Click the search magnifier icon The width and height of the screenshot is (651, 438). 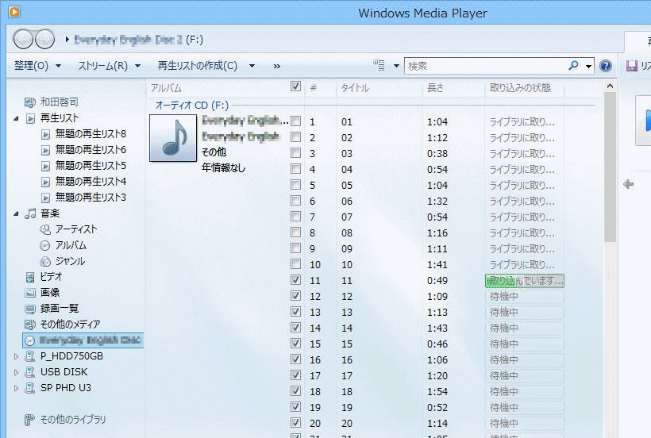click(x=573, y=66)
